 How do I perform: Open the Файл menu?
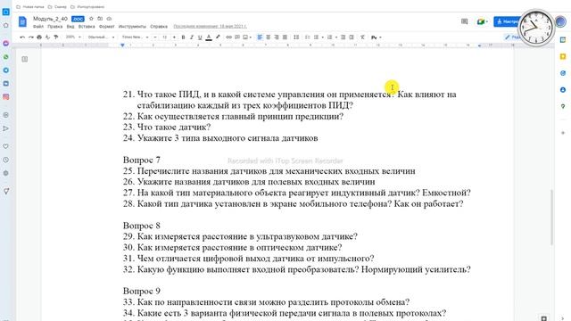(38, 27)
